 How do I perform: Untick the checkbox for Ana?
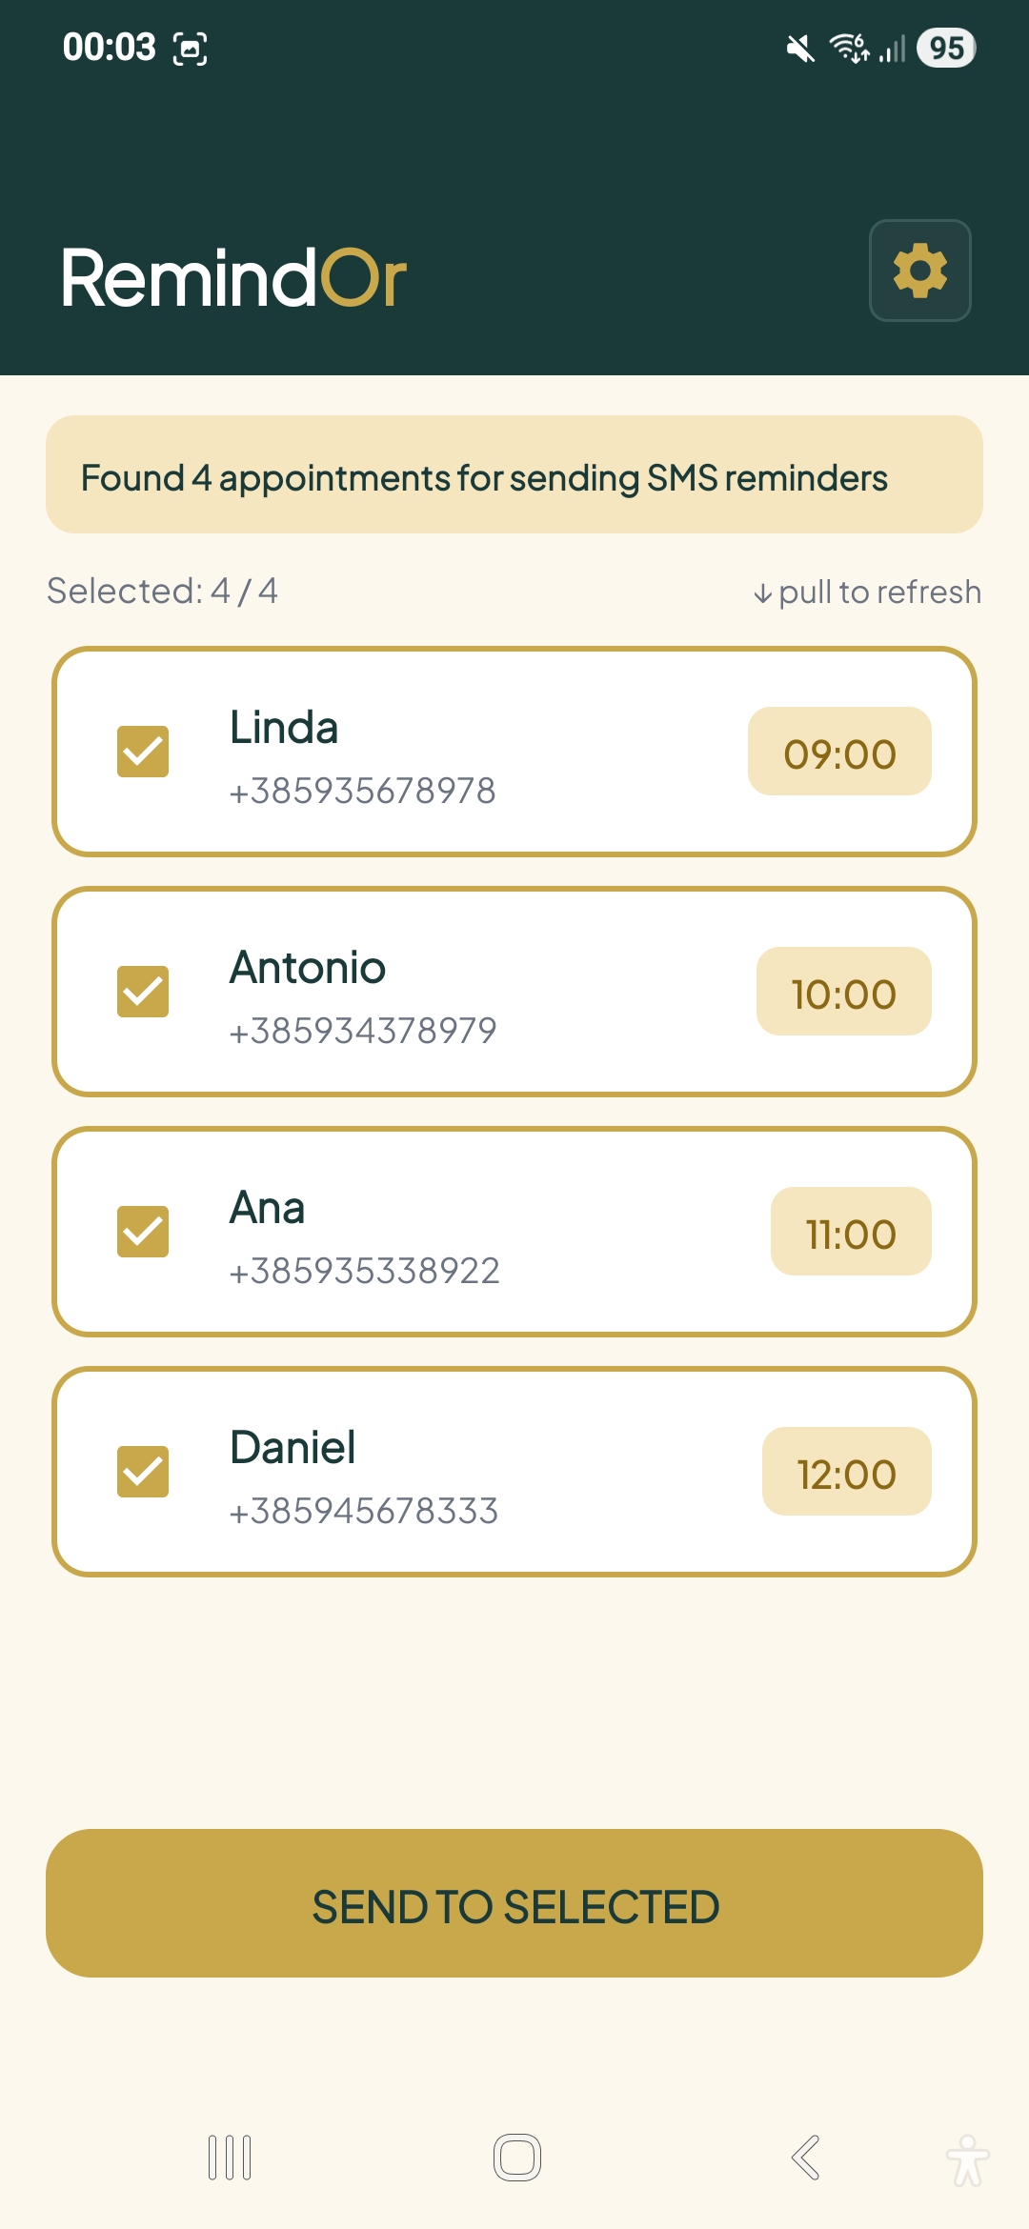(143, 1232)
